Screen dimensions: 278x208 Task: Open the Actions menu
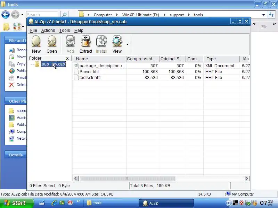click(48, 31)
